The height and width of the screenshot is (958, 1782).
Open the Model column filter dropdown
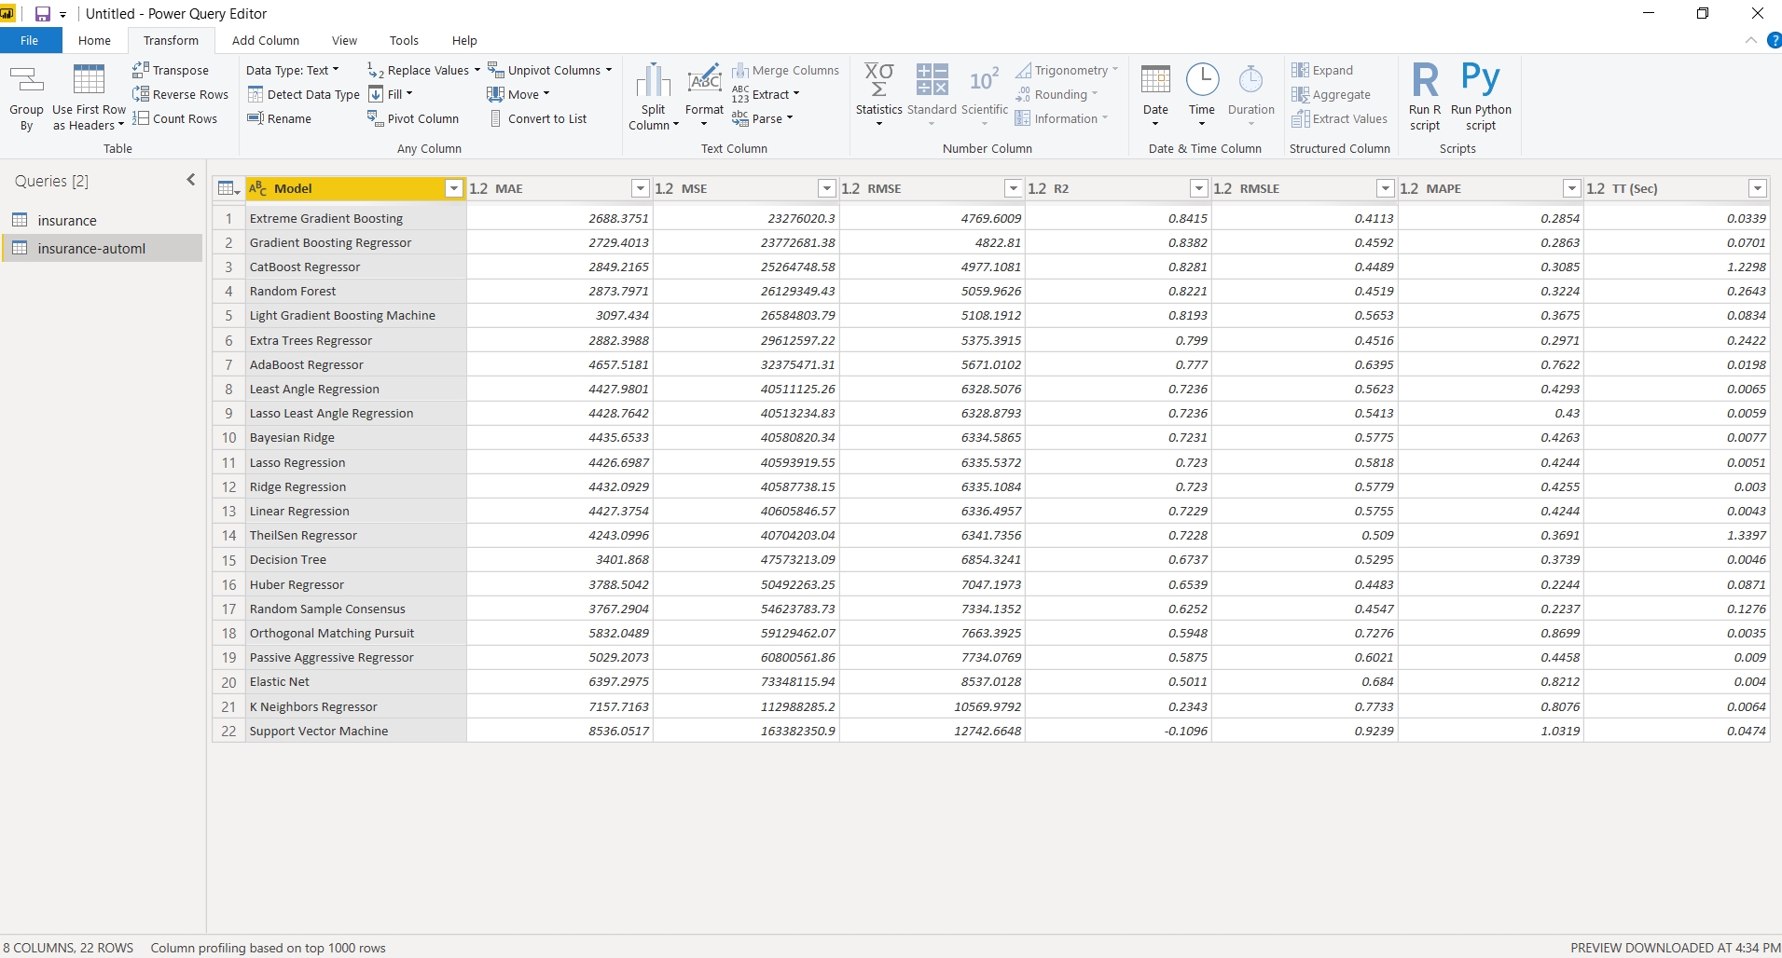pos(454,189)
